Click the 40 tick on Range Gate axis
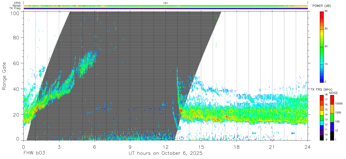 [x=16, y=89]
